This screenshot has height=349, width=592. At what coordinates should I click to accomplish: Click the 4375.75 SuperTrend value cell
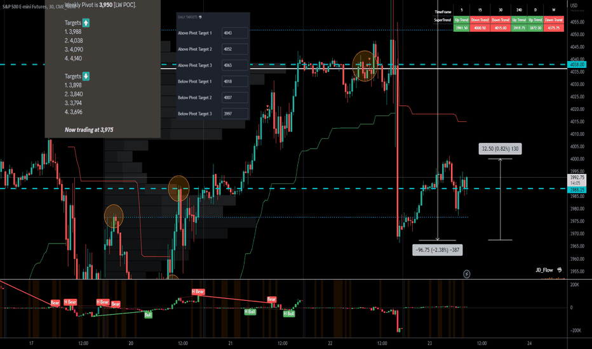554,28
